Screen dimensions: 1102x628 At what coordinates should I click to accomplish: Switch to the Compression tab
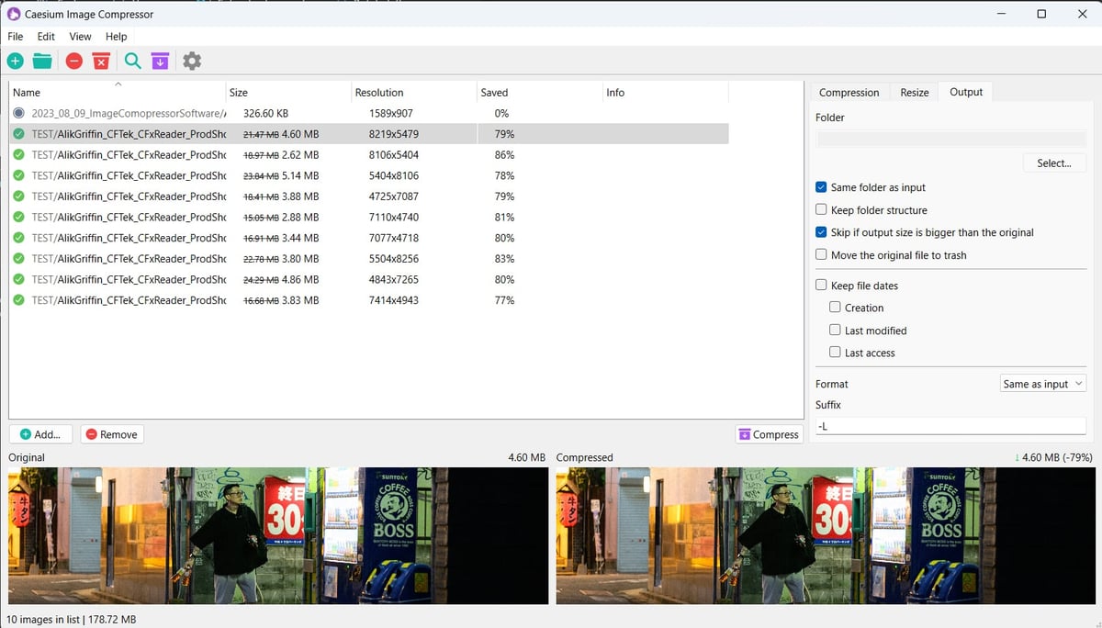tap(849, 92)
